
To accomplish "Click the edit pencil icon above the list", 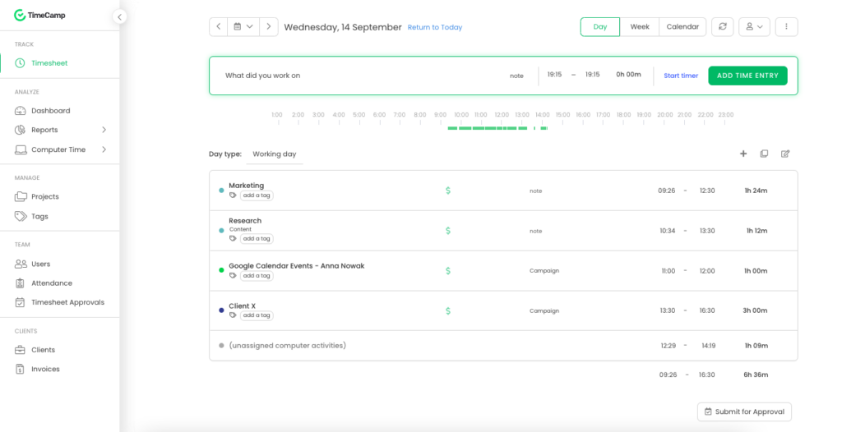I will click(x=785, y=154).
